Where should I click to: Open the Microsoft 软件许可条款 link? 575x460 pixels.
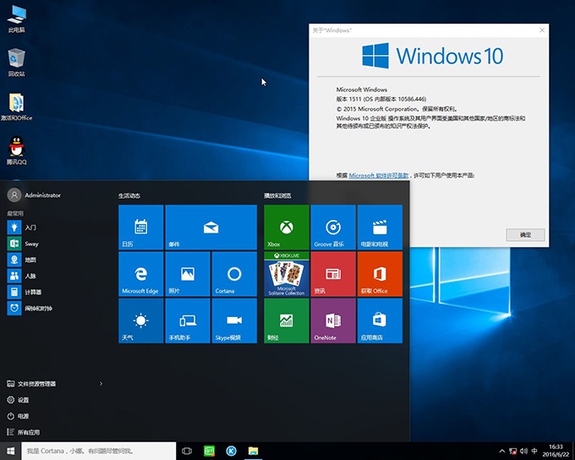click(x=379, y=176)
